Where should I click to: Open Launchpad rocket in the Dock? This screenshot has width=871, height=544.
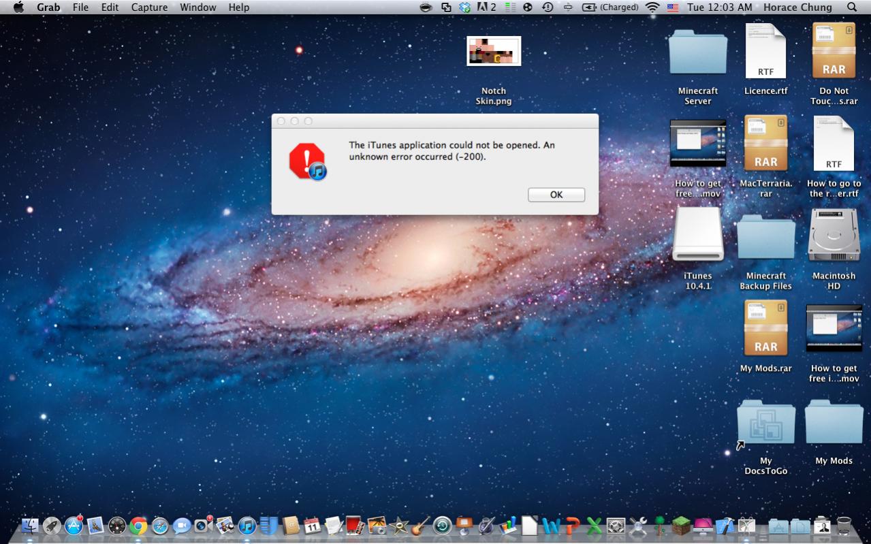pos(52,526)
